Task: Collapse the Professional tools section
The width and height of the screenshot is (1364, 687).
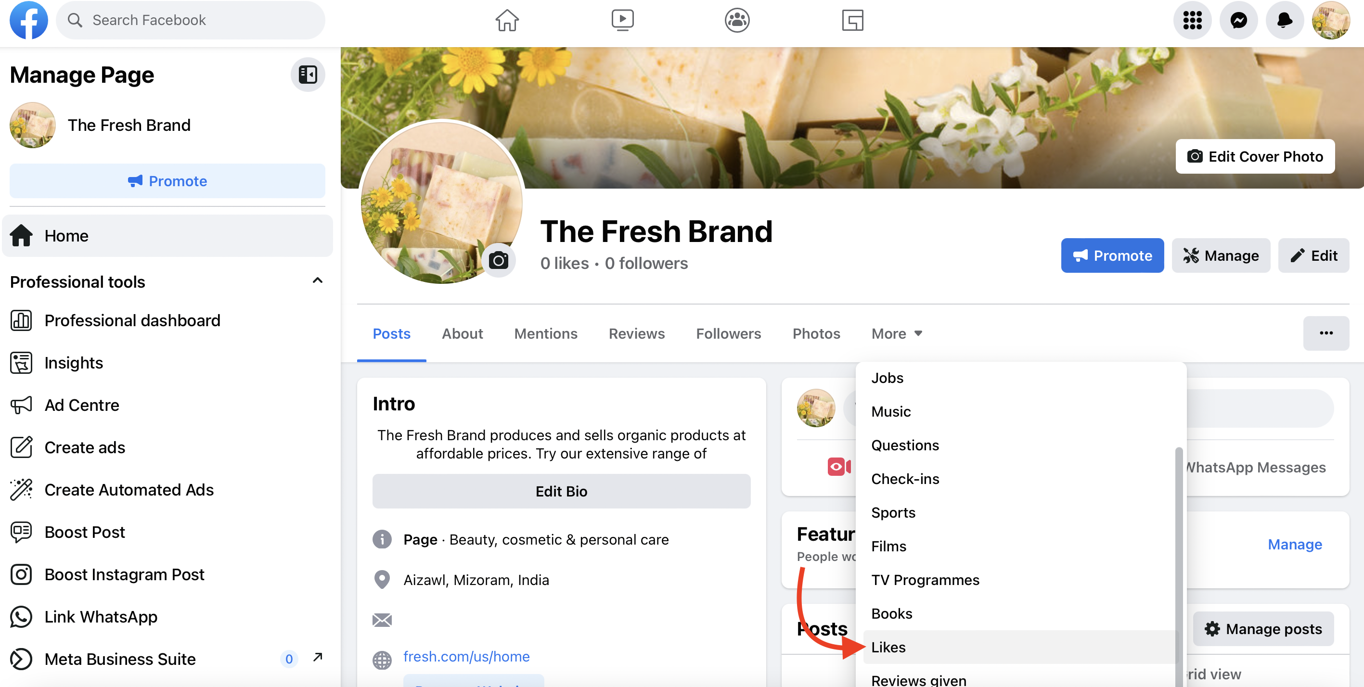Action: pos(317,280)
